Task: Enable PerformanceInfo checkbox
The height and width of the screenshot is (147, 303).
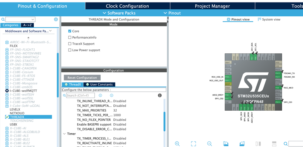Action: 70,38
